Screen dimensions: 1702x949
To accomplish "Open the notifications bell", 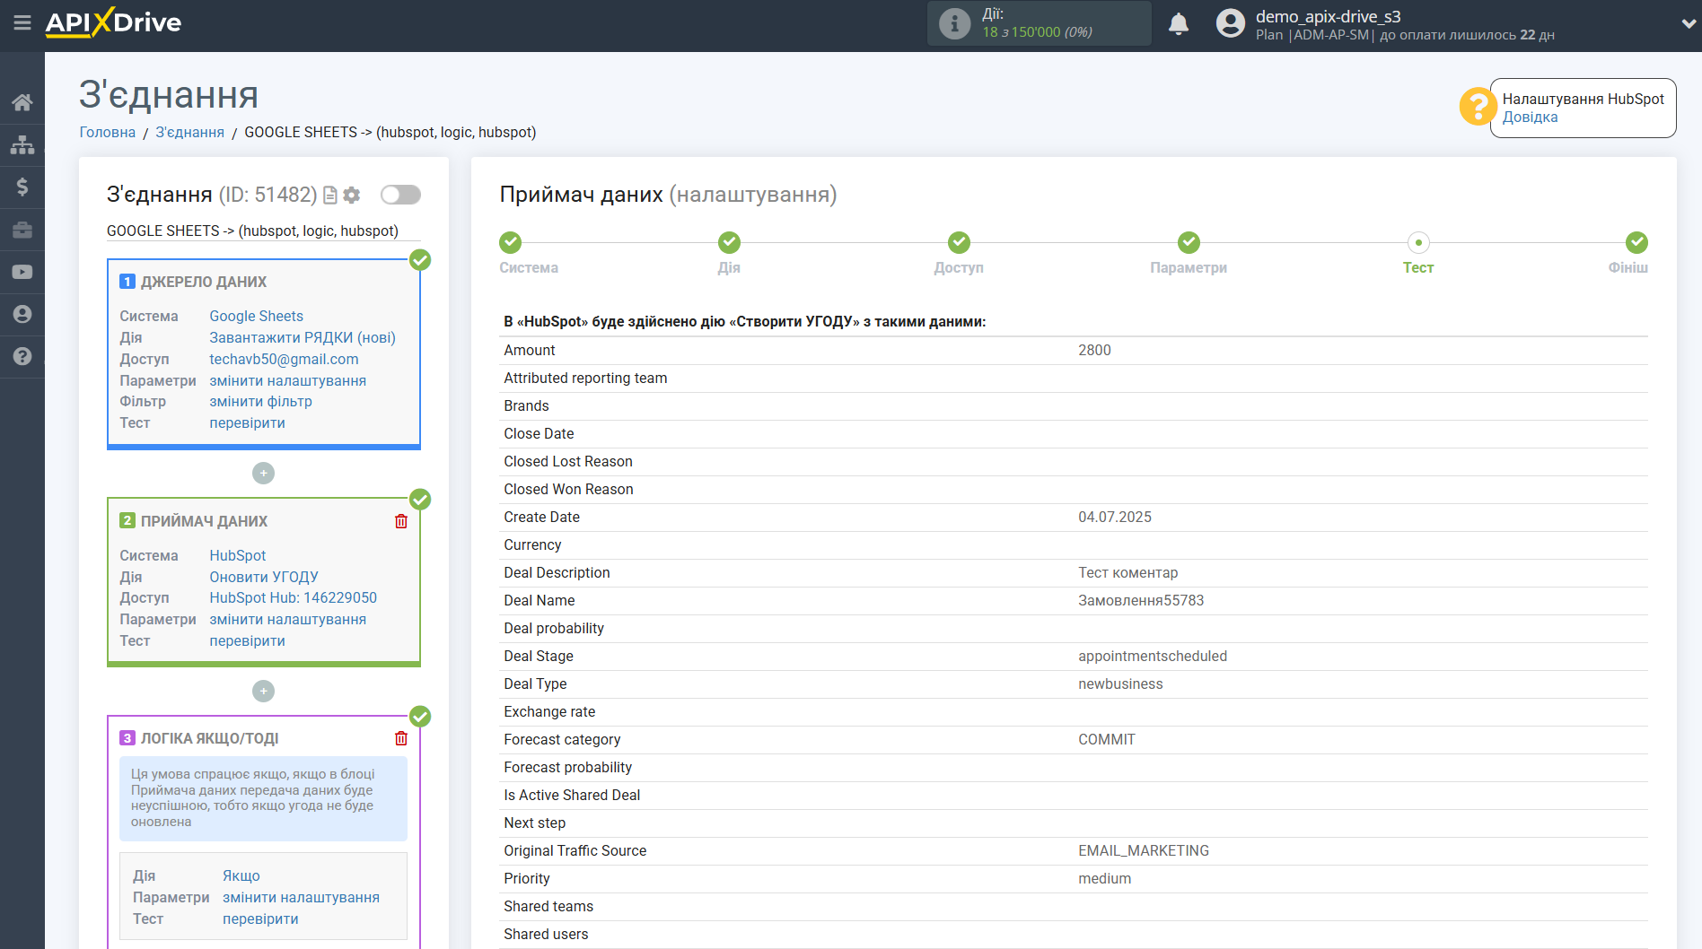I will (x=1179, y=23).
